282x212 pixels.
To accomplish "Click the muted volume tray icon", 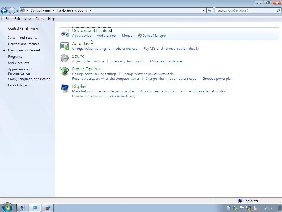I will (x=255, y=208).
